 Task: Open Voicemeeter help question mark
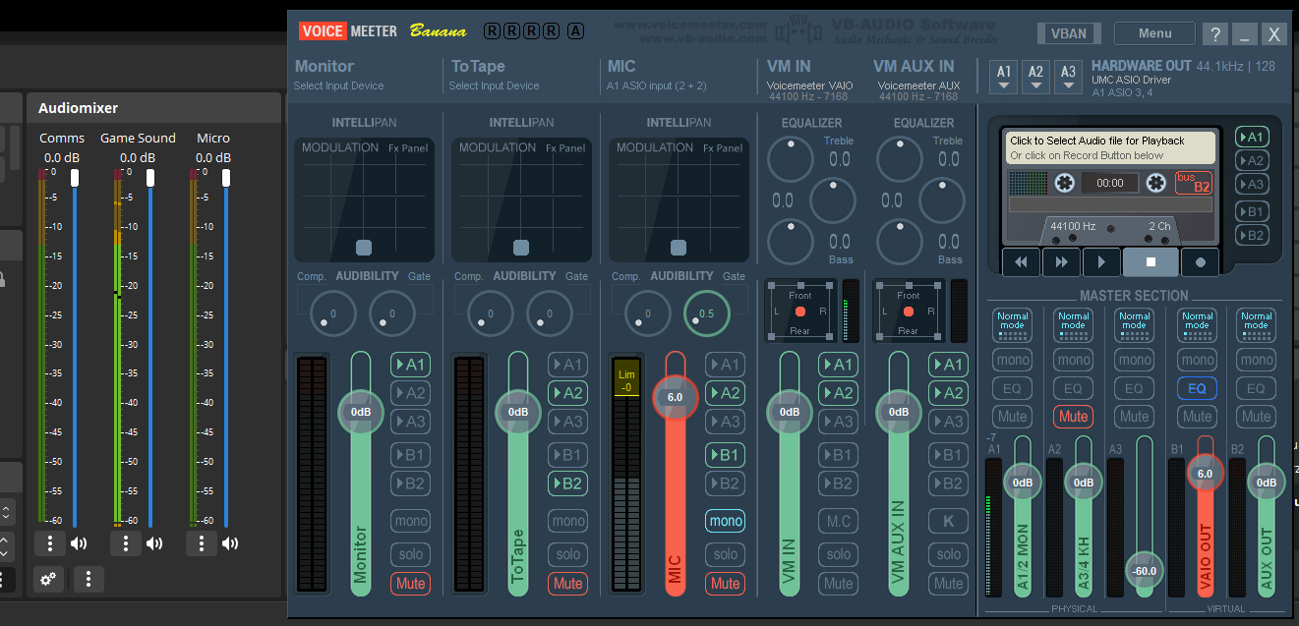(1215, 33)
